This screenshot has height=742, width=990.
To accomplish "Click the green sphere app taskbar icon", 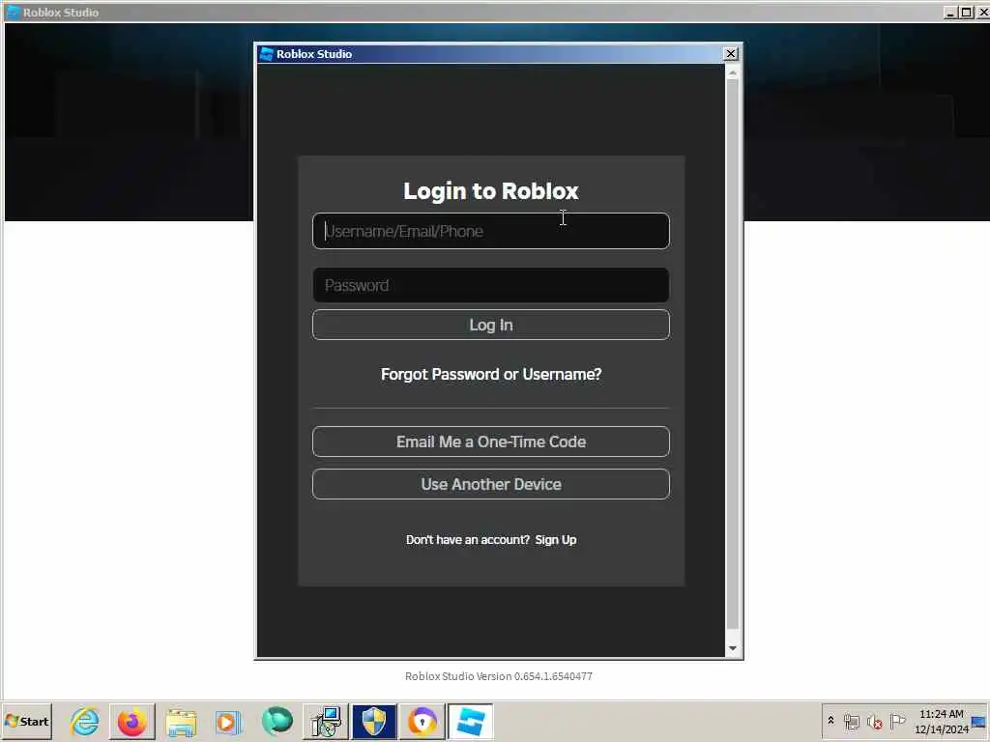I will click(277, 721).
